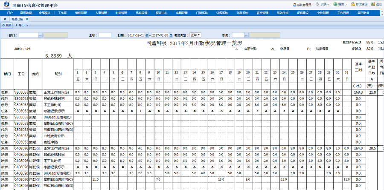Click 退出 to log out

(377, 4)
